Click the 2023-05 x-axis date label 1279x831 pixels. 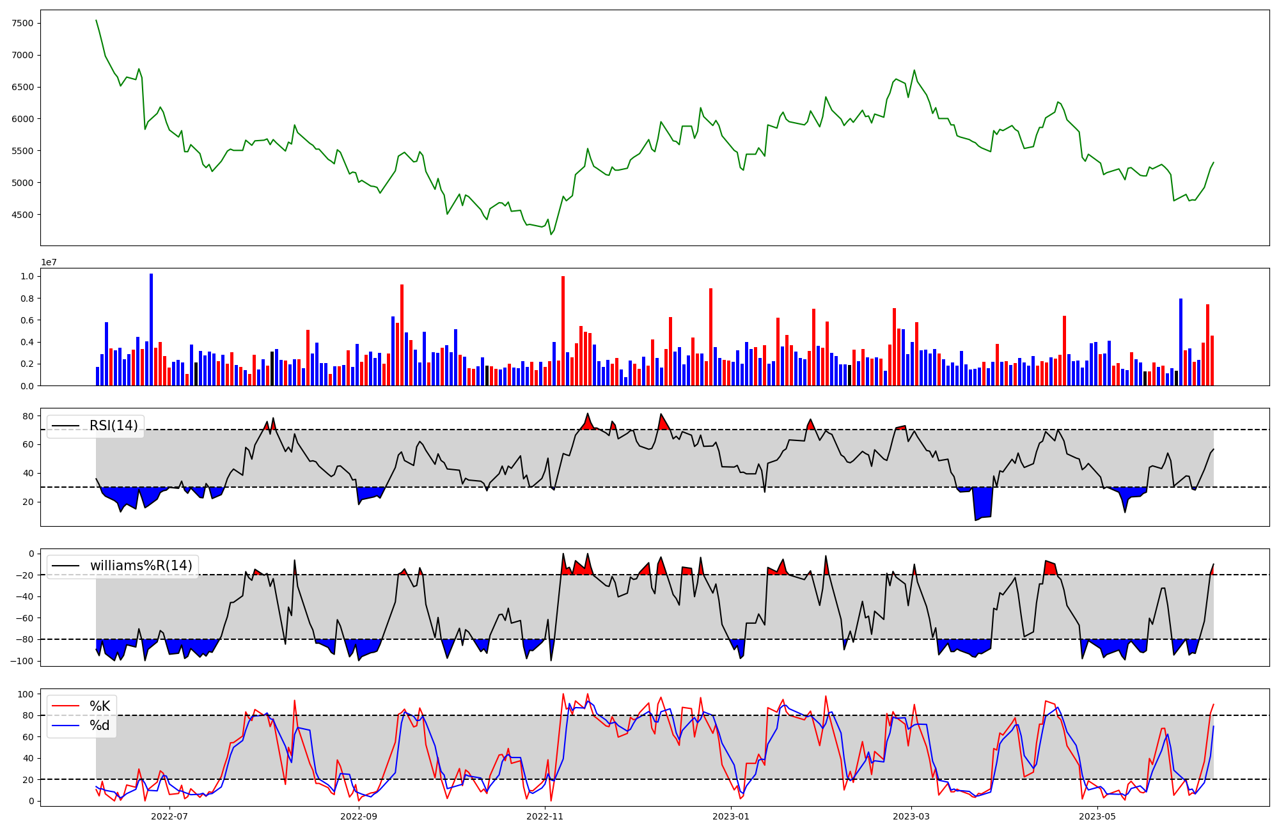click(1097, 816)
